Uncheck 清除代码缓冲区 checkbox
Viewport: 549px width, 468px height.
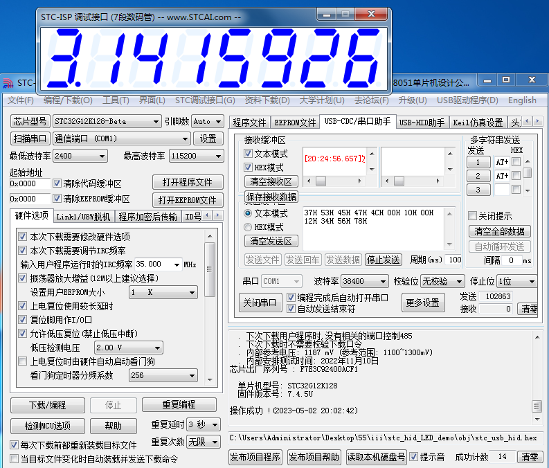point(57,183)
